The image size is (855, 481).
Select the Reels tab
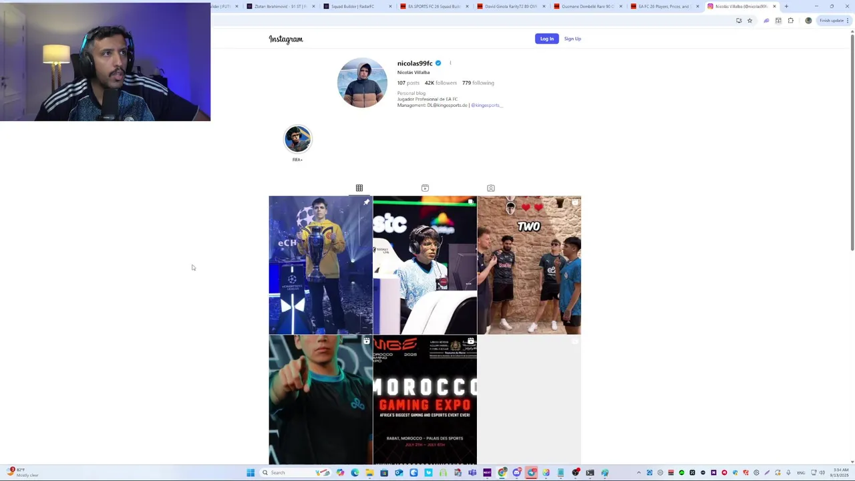tap(425, 188)
